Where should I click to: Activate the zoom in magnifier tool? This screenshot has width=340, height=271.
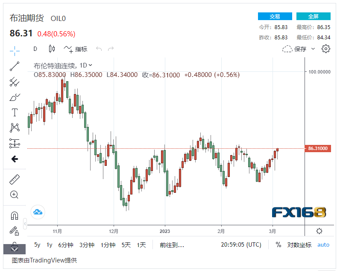pyautogui.click(x=15, y=195)
